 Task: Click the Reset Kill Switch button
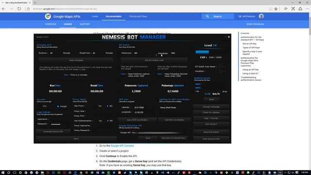(211, 132)
